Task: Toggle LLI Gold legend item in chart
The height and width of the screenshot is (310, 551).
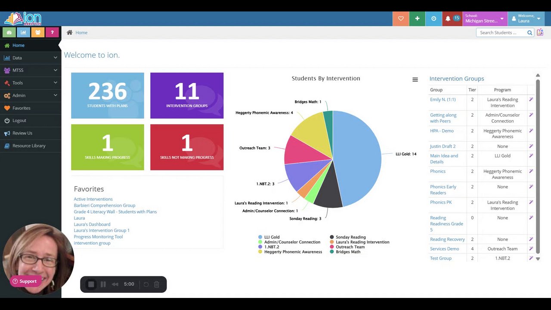Action: [269, 237]
